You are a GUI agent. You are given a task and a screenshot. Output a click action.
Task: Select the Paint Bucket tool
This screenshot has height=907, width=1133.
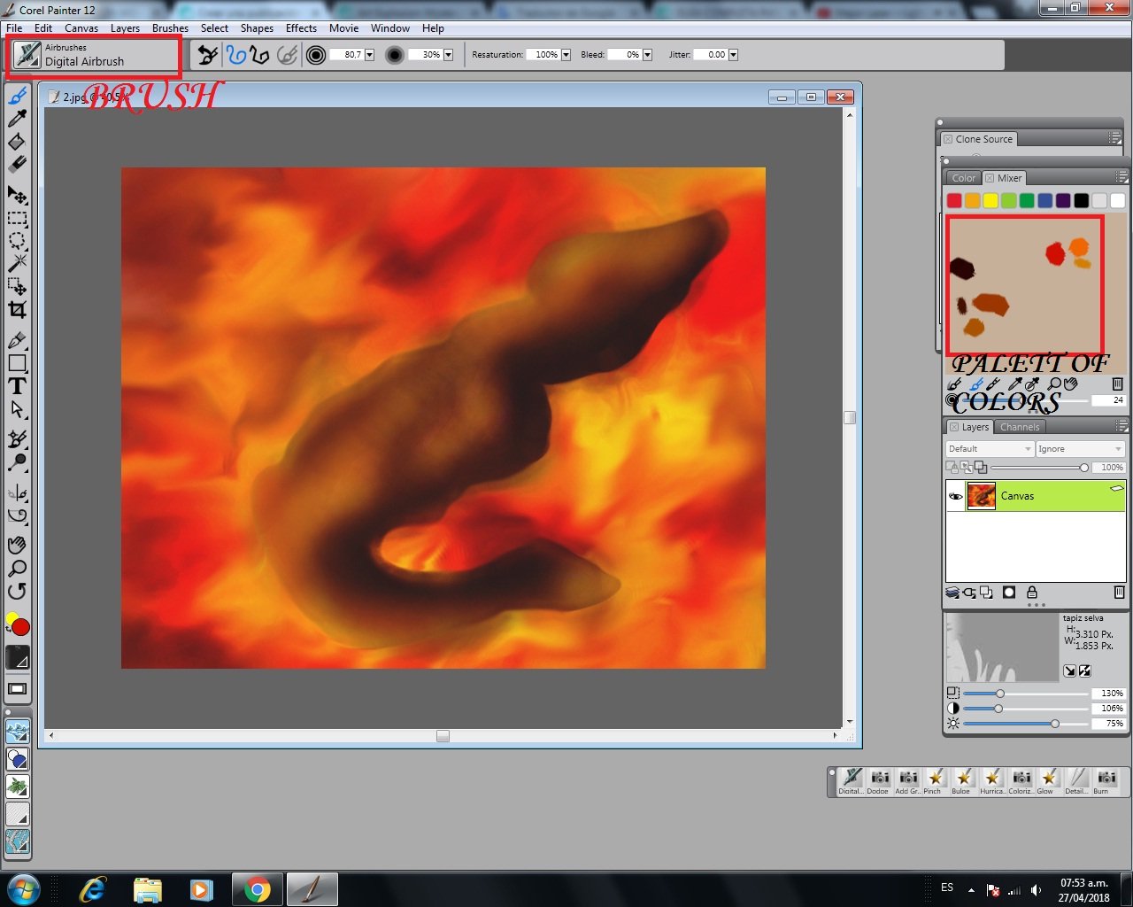[x=17, y=142]
